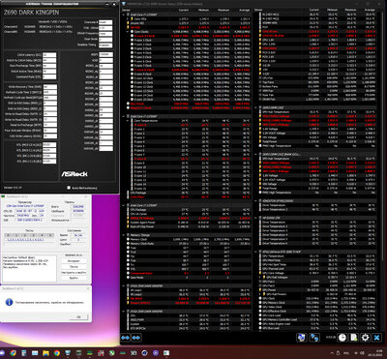Image resolution: width=387 pixels, height=359 pixels.
Task: Click the HWiNFO remote connection icon
Action: click(314, 338)
